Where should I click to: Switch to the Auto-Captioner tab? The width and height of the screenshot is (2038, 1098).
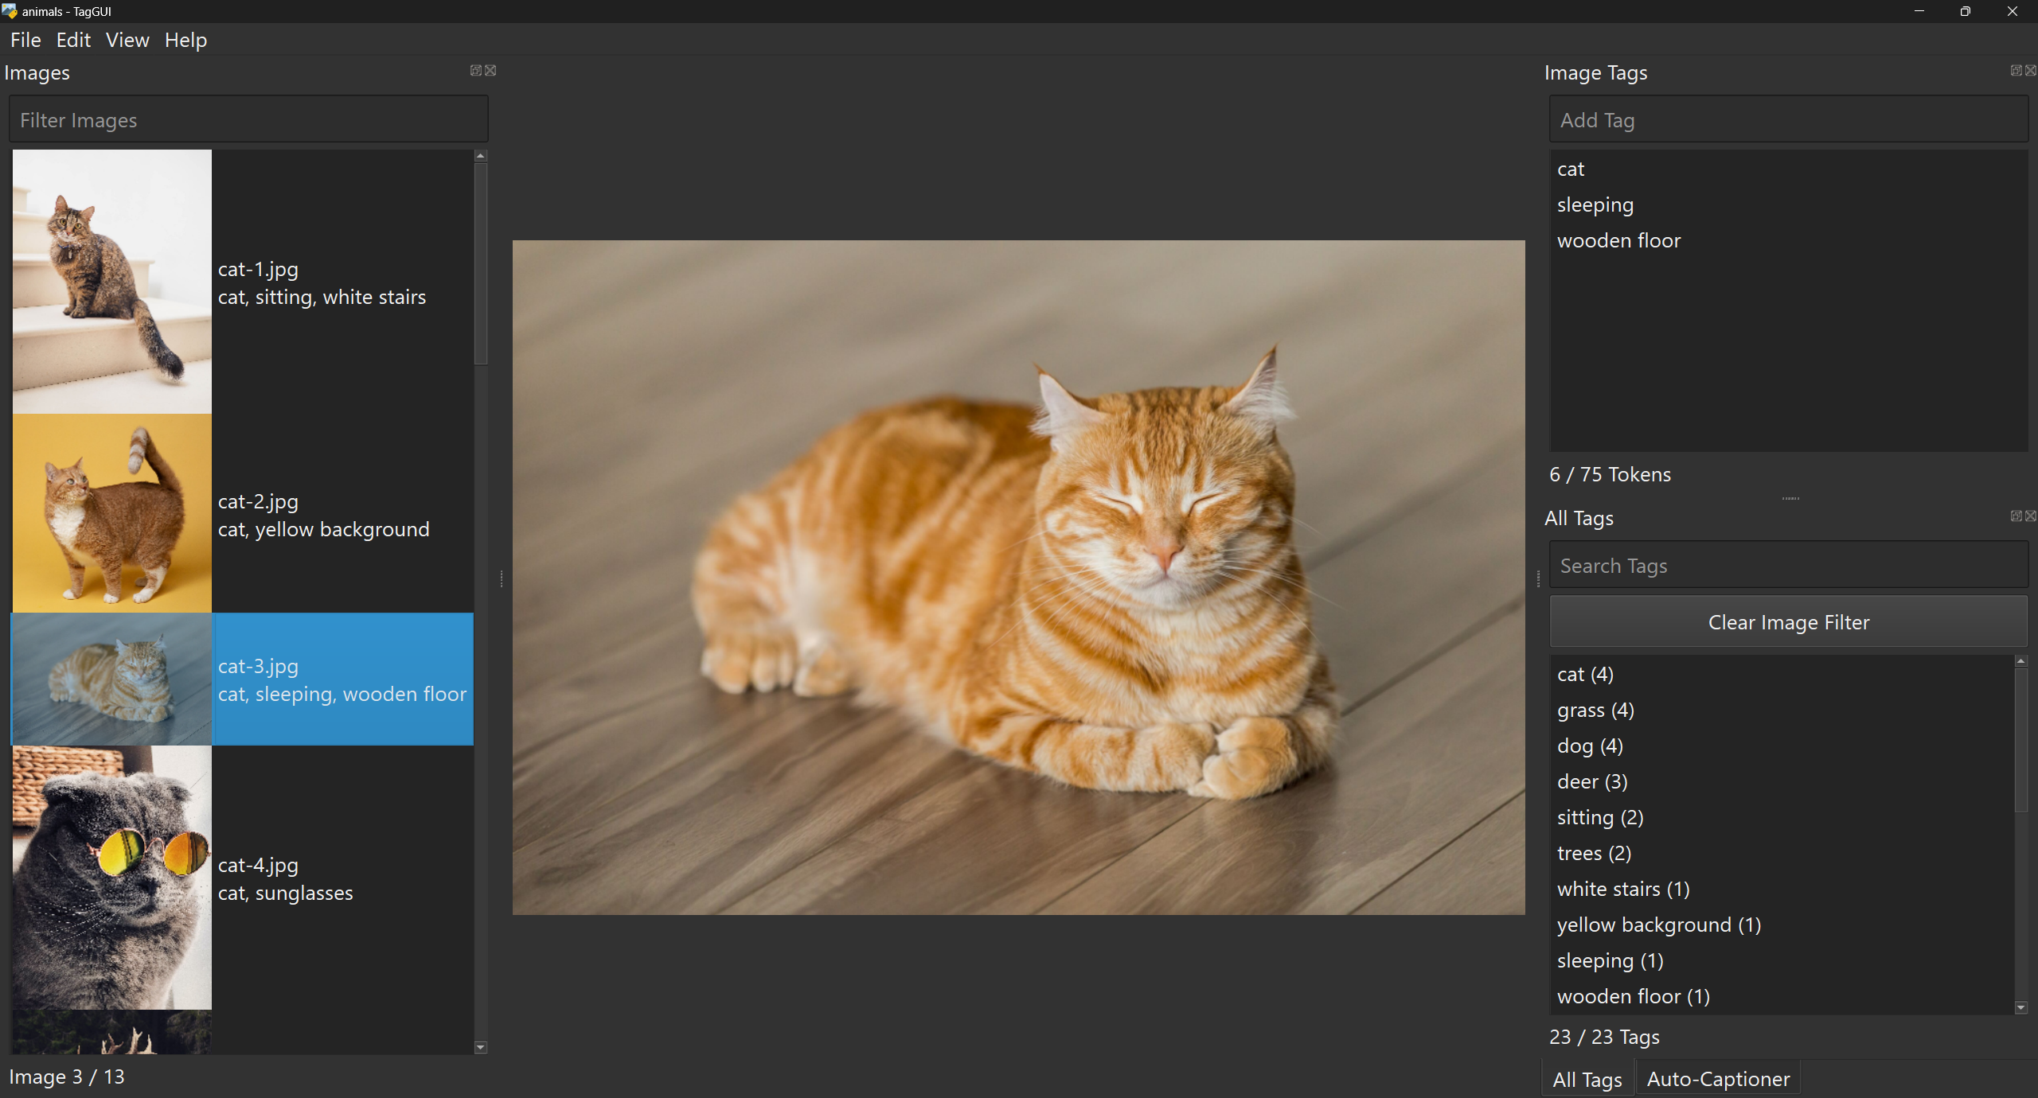point(1718,1079)
